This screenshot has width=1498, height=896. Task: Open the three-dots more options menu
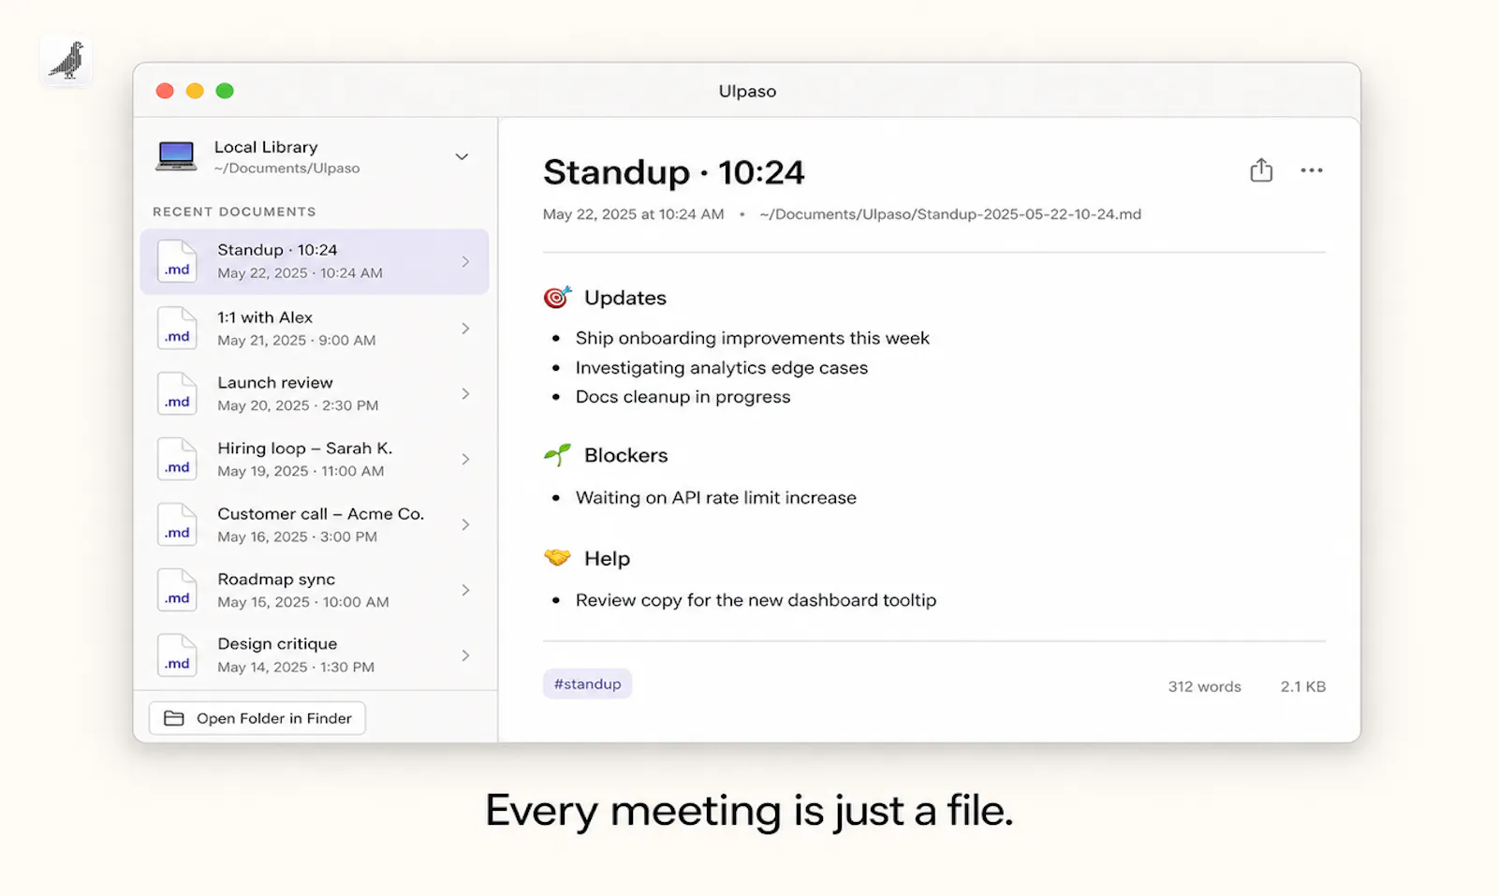click(1312, 170)
